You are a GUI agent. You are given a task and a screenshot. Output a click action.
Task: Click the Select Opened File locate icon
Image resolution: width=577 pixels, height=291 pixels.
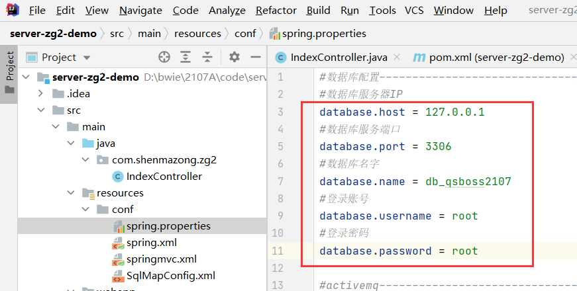(x=164, y=57)
